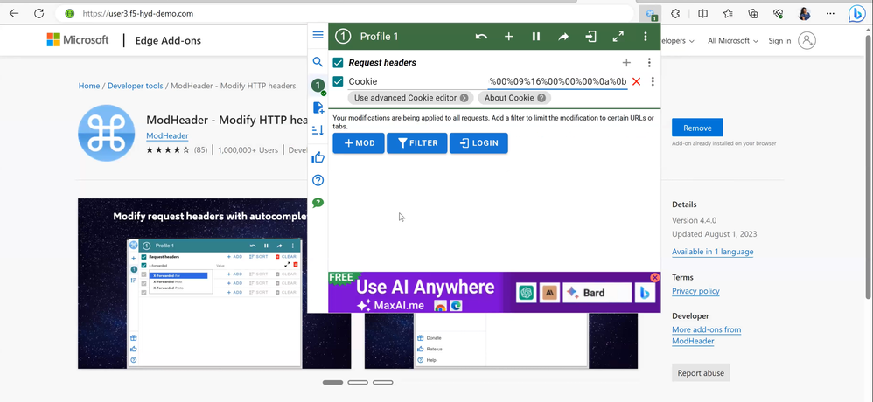Select the first screenshot carousel indicator
Image resolution: width=873 pixels, height=402 pixels.
click(x=333, y=382)
